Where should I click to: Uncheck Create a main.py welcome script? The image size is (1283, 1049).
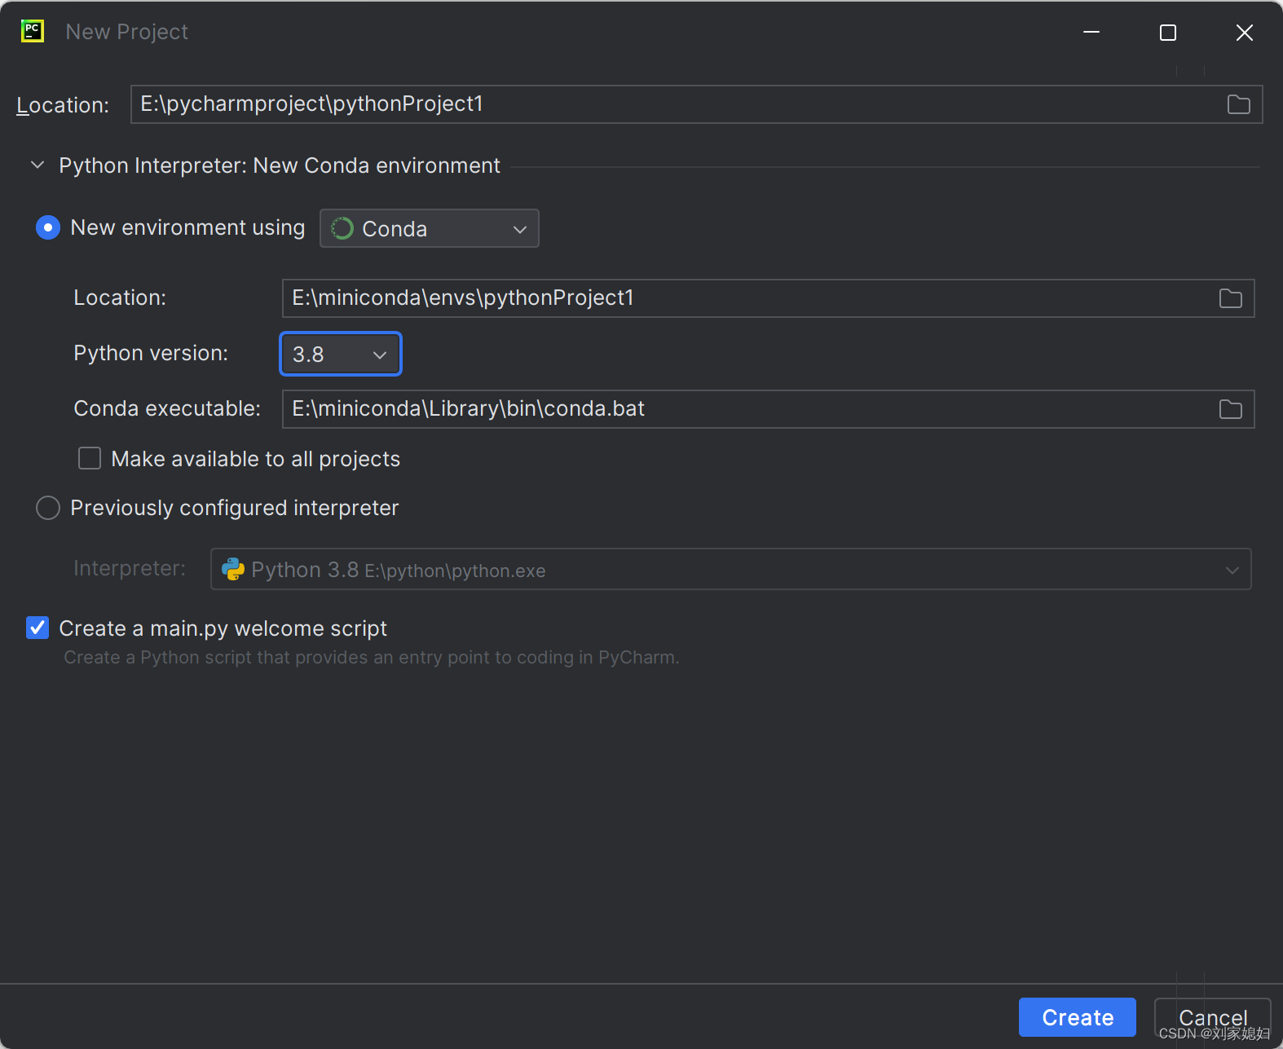37,628
